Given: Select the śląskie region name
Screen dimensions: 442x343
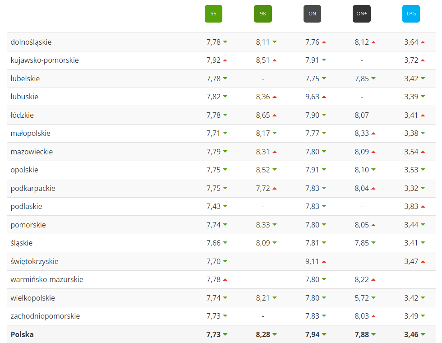Looking at the screenshot, I should (x=22, y=243).
